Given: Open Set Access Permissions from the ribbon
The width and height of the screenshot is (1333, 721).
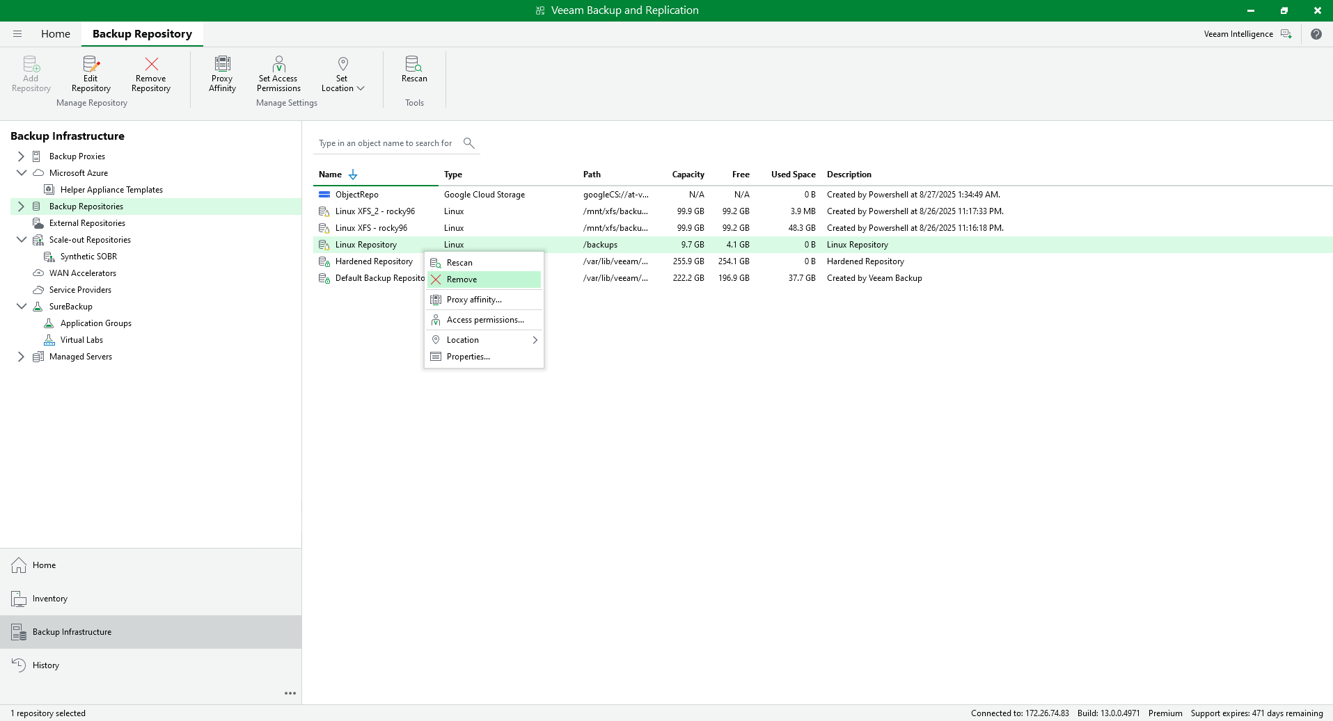Looking at the screenshot, I should (278, 74).
